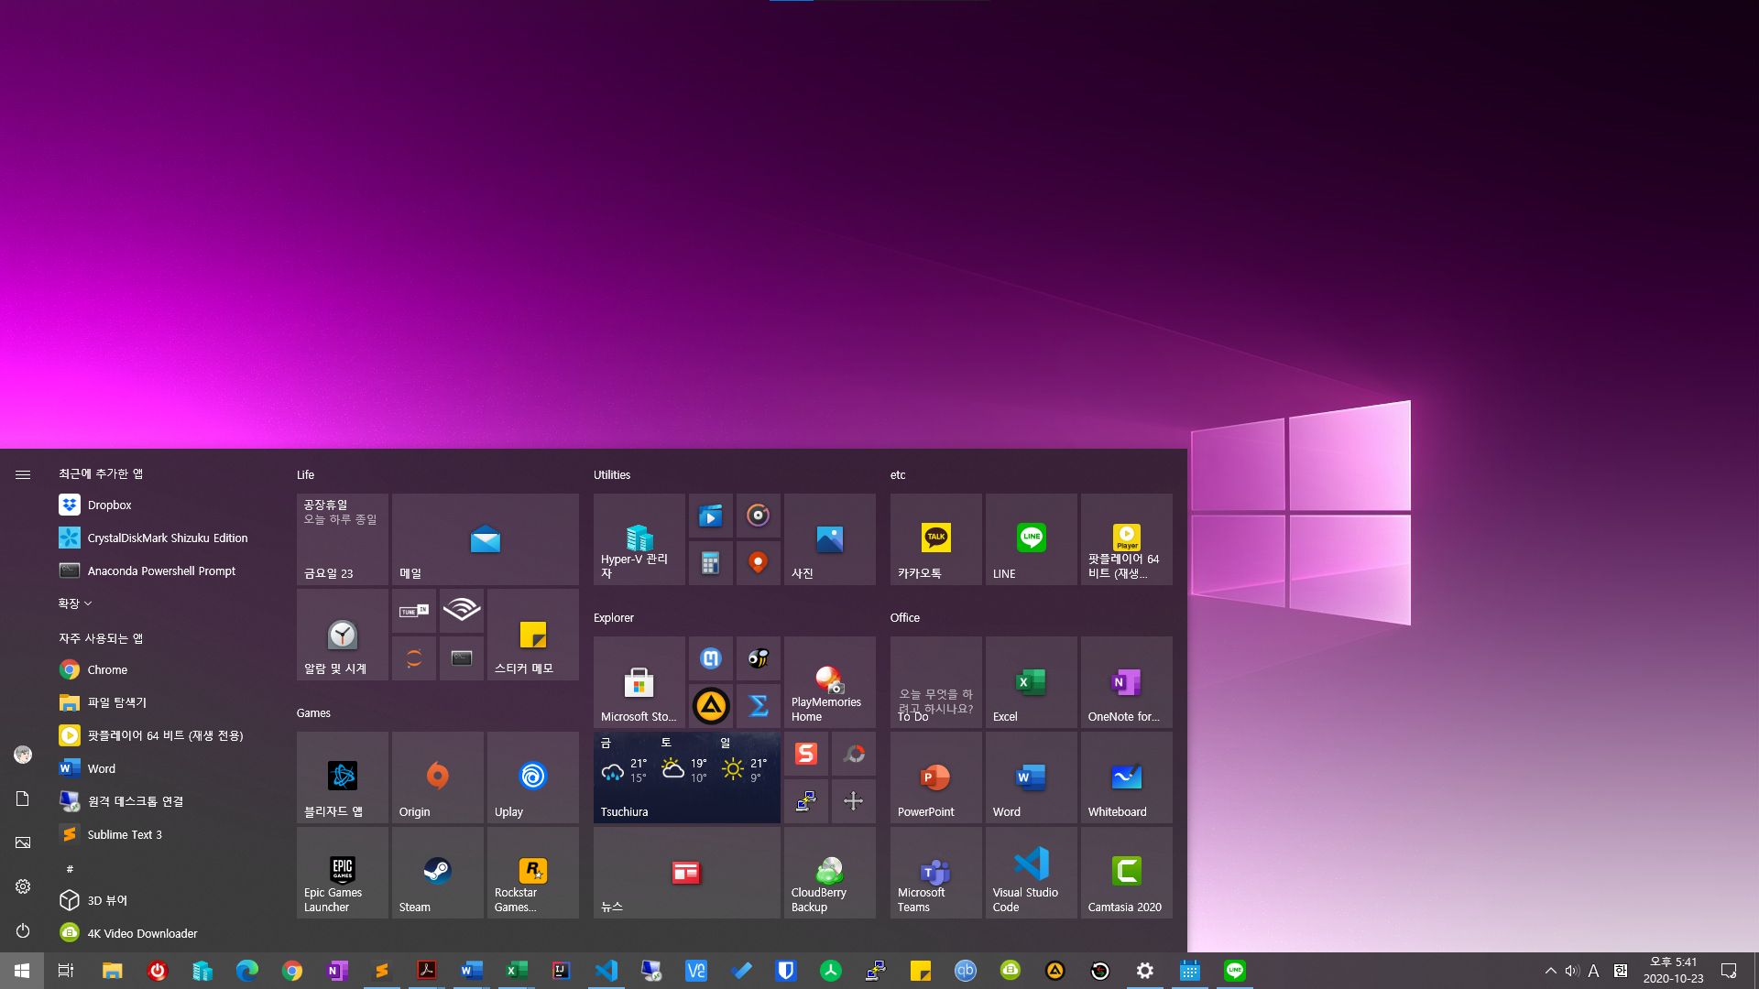1759x989 pixels.
Task: Open the 메일 tile in Life group
Action: coord(485,538)
